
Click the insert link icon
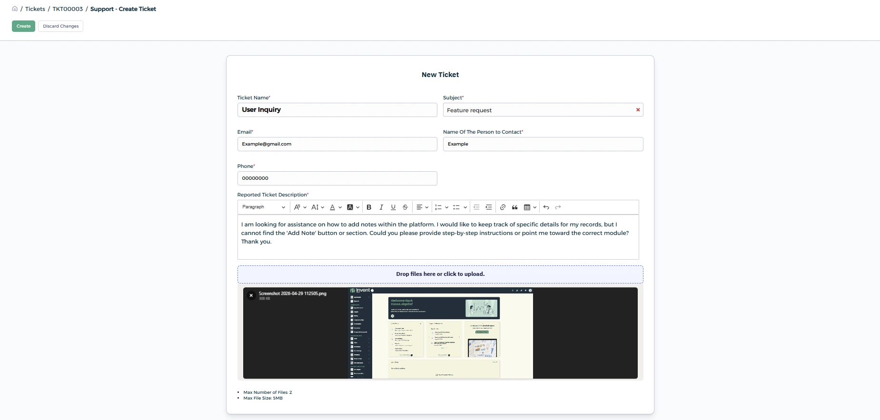[503, 207]
